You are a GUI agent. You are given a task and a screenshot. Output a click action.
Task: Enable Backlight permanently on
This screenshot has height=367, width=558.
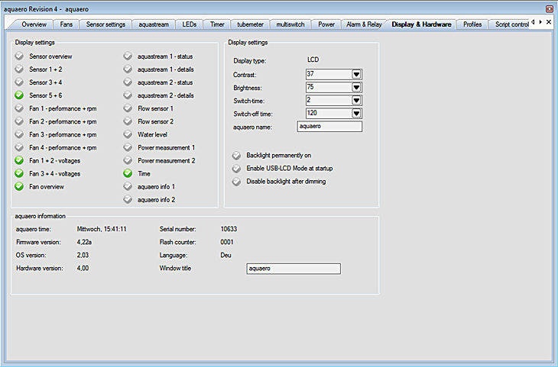point(237,155)
